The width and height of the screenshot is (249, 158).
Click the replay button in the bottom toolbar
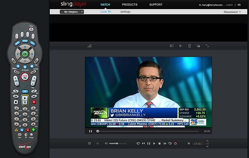point(138,144)
